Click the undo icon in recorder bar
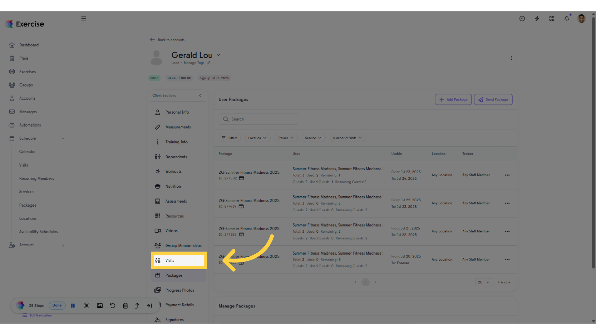Screen dimensions: 596x335 tap(112, 306)
